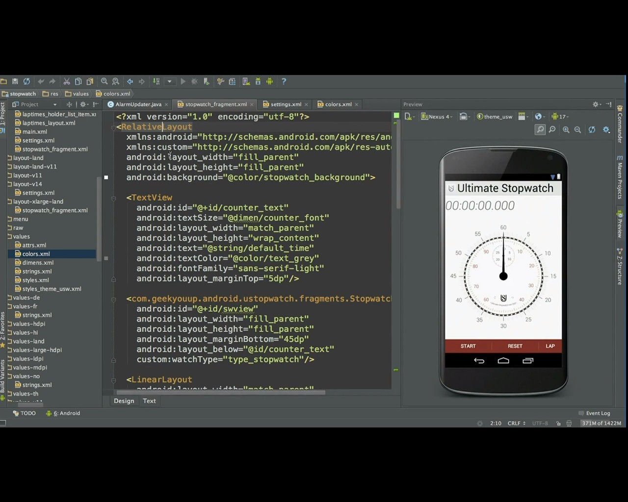
Task: Click the Help question mark icon
Action: pyautogui.click(x=284, y=81)
